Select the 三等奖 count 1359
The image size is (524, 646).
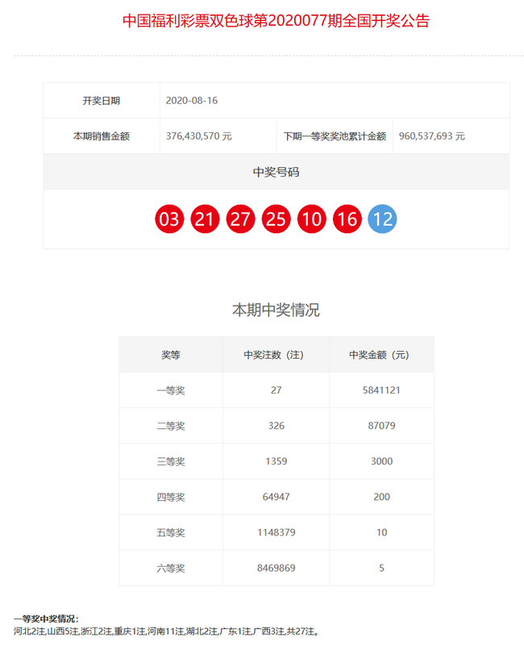pyautogui.click(x=276, y=461)
